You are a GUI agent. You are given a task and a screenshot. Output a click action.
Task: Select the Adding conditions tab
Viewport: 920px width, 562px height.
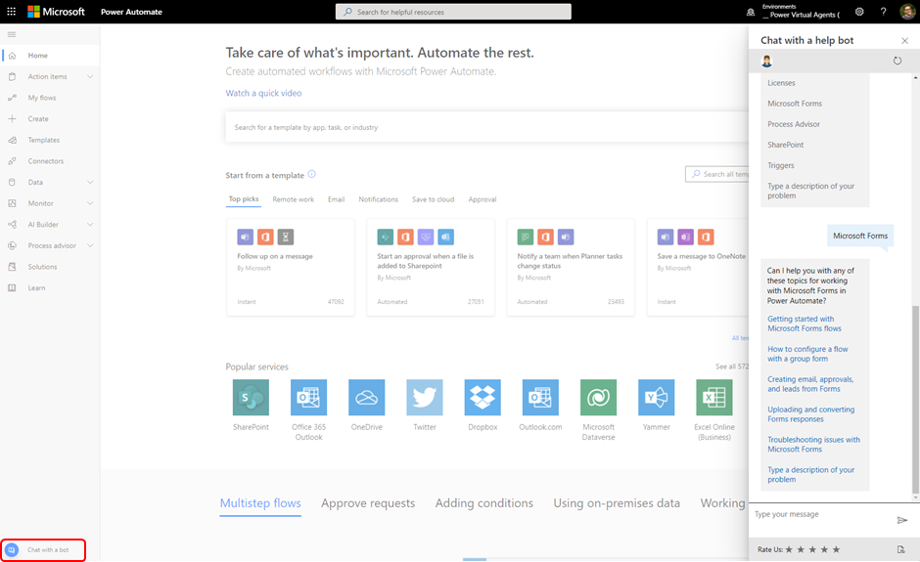pyautogui.click(x=484, y=503)
